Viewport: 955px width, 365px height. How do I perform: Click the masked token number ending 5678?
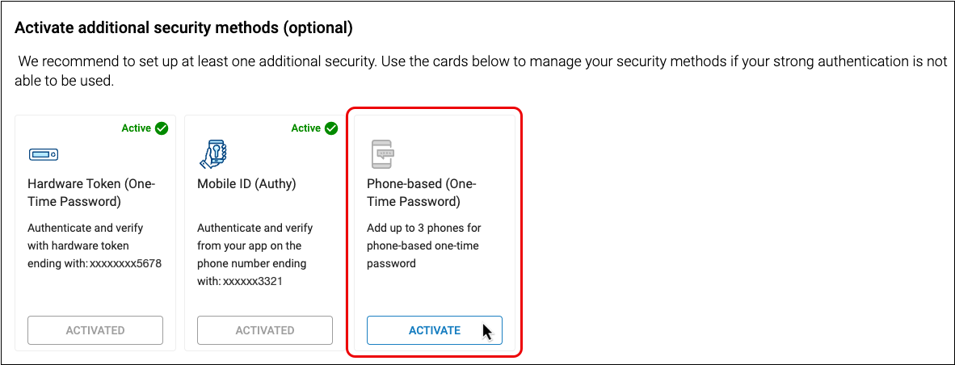click(126, 263)
